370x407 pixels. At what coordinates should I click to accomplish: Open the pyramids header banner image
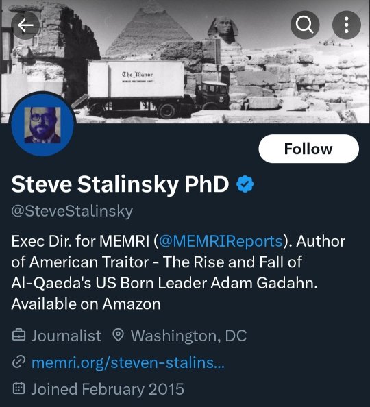pyautogui.click(x=185, y=62)
